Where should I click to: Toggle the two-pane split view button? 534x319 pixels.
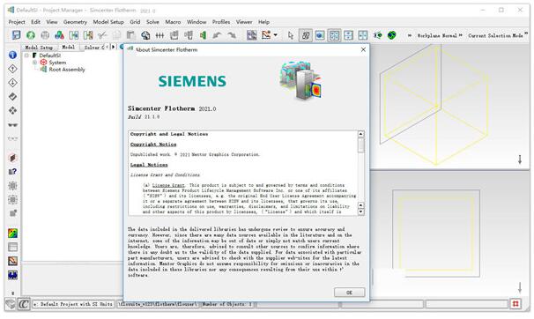(x=348, y=35)
